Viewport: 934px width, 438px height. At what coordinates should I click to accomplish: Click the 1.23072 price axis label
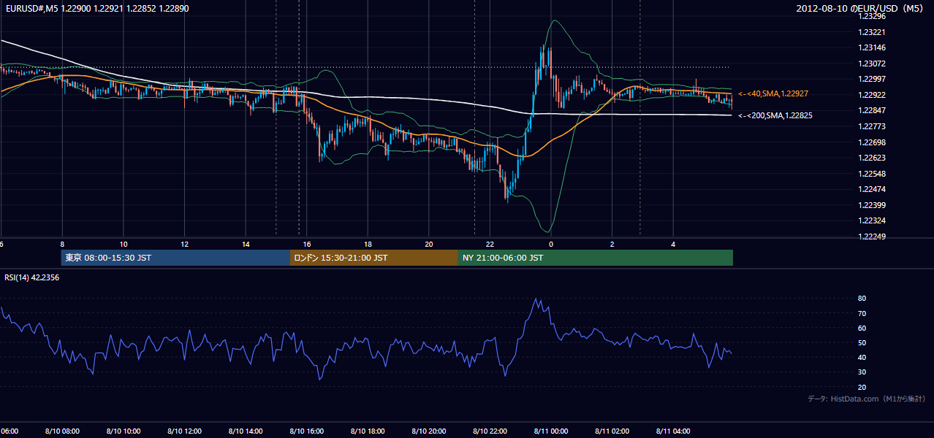[871, 64]
